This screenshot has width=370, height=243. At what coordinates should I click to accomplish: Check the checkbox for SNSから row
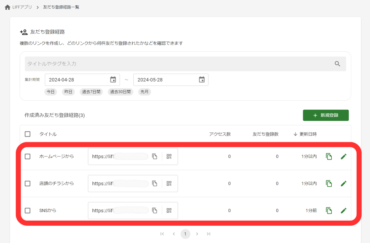pyautogui.click(x=27, y=210)
